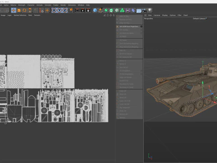
Task: Click the blue Cube primitive icon
Action: pyautogui.click(x=95, y=10)
